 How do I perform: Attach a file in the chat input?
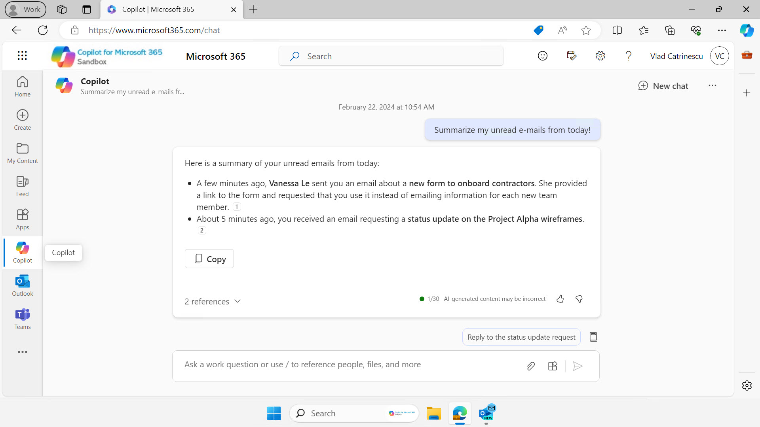pos(531,366)
